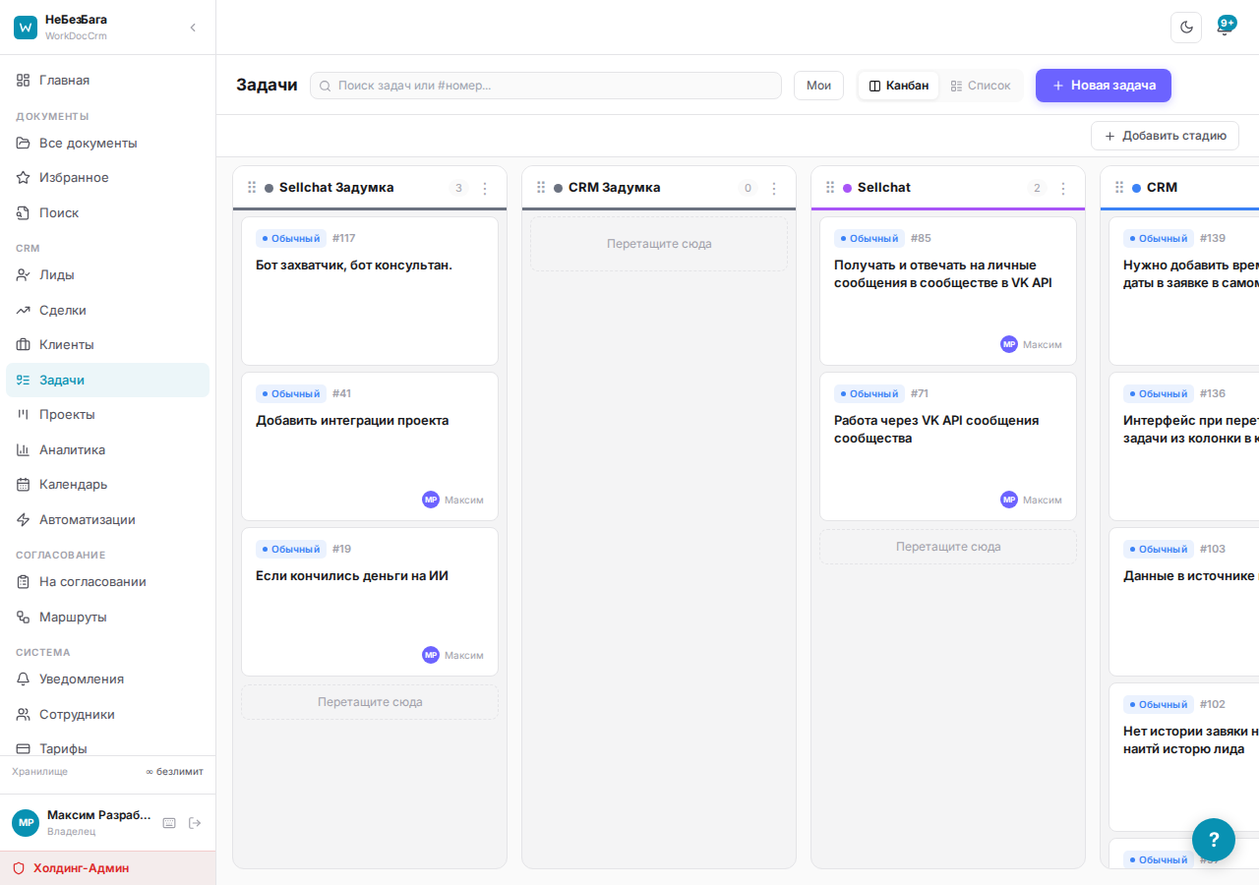This screenshot has width=1259, height=885.
Task: Select Задачи in the sidebar
Action: [107, 380]
